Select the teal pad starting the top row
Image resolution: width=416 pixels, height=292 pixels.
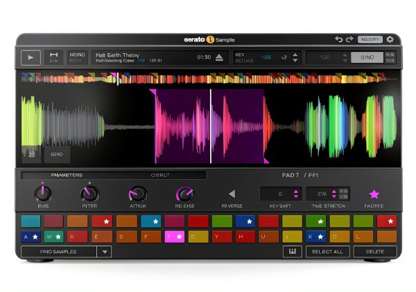pyautogui.click(x=31, y=221)
